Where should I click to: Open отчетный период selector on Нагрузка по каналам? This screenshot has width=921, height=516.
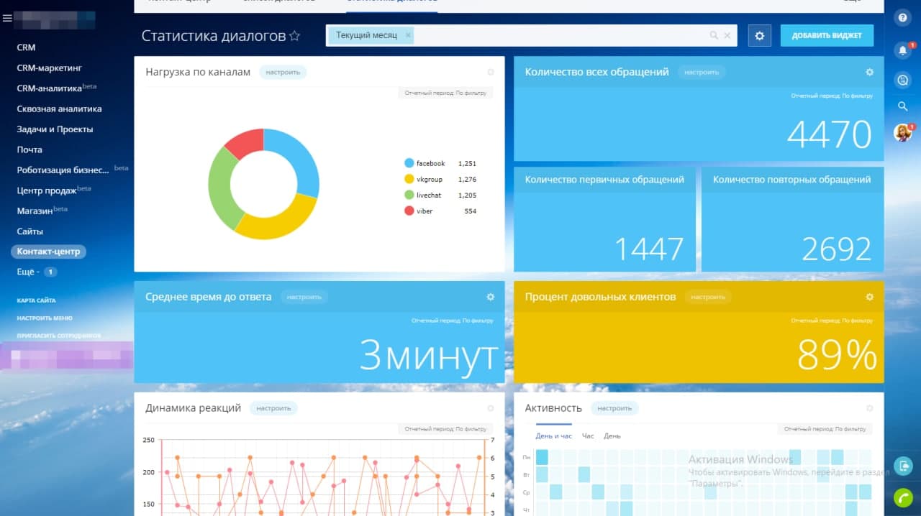click(x=445, y=93)
